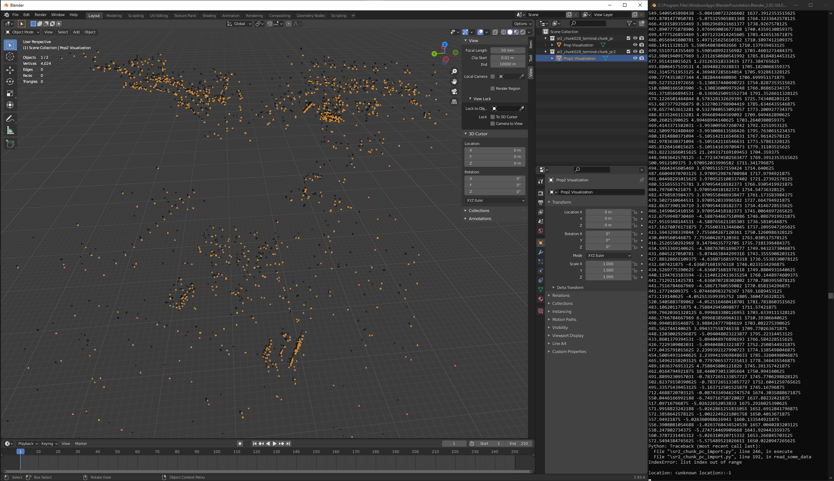Open the Marker menu in timeline
The image size is (834, 481).
81,444
